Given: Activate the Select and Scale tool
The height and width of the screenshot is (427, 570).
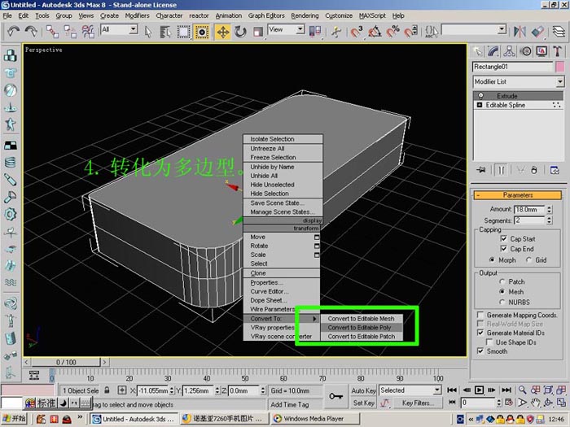Looking at the screenshot, I should [x=258, y=32].
